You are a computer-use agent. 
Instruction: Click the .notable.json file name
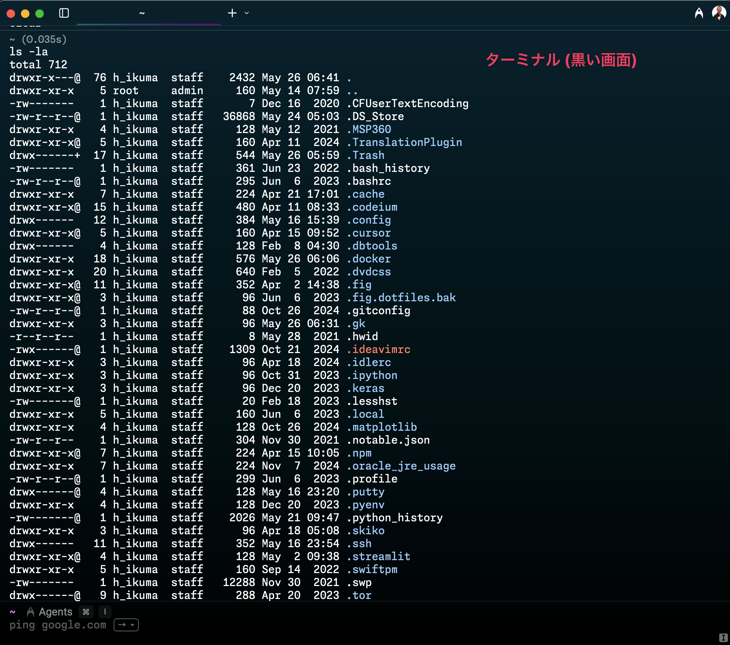coord(388,440)
